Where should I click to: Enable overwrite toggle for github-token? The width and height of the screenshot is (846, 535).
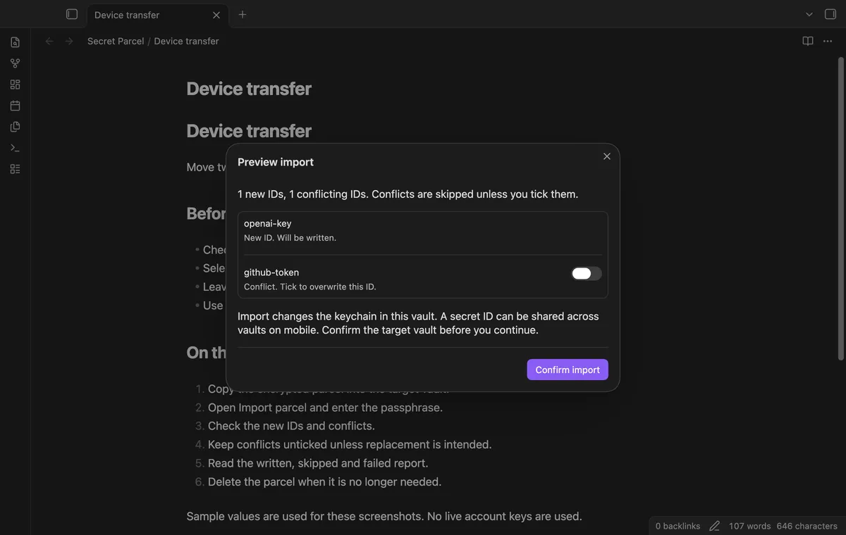pos(586,273)
